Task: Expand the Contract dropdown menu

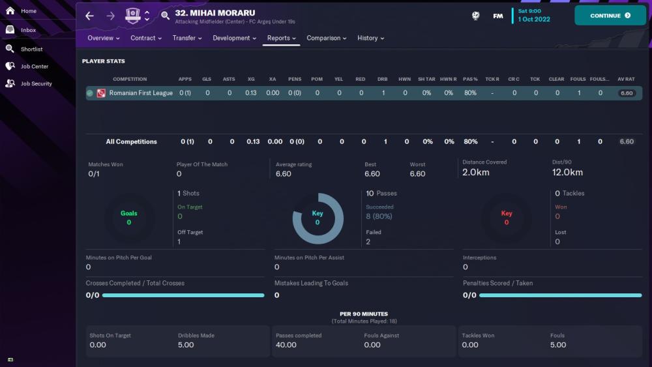Action: point(146,38)
